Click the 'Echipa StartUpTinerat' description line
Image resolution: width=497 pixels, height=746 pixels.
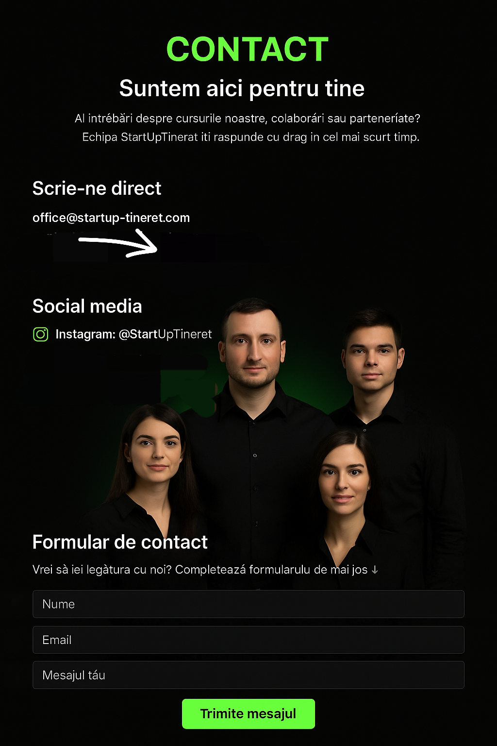[251, 137]
